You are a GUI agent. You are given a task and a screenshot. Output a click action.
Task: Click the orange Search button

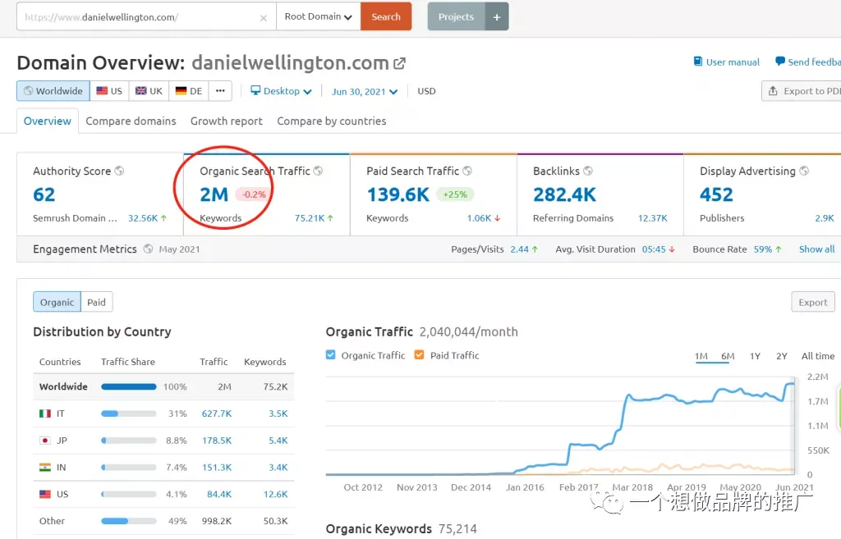click(386, 16)
